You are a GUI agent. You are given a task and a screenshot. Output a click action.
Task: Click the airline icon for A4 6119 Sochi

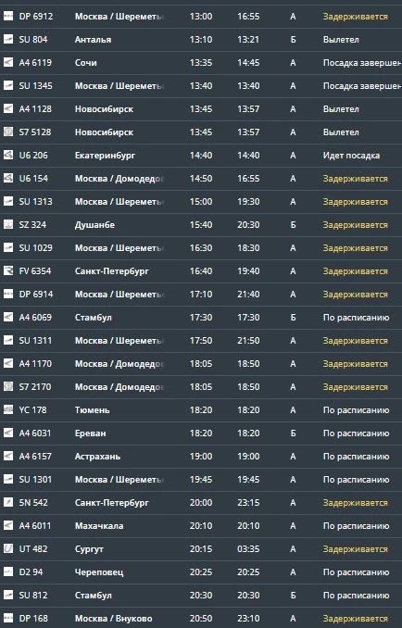click(8, 62)
